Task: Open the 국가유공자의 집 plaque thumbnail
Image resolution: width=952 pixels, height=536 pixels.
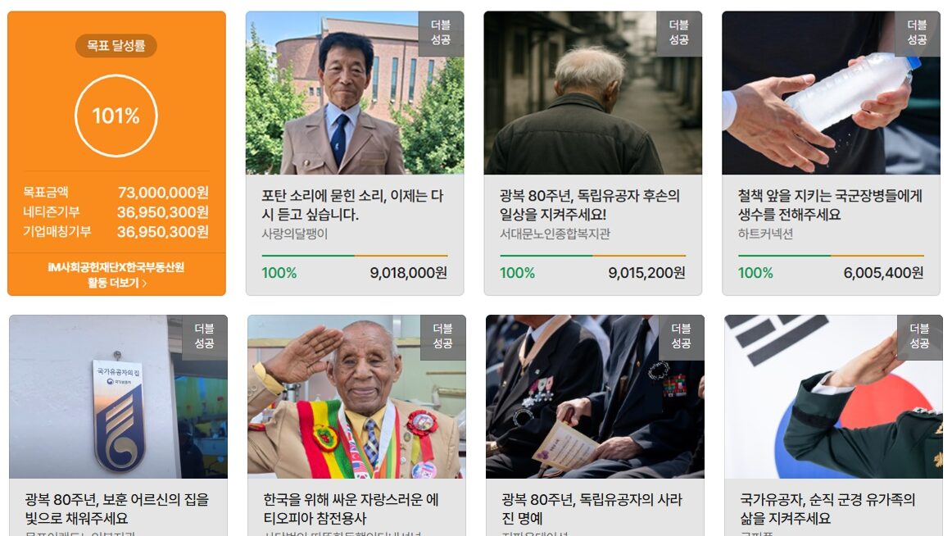Action: [x=119, y=397]
